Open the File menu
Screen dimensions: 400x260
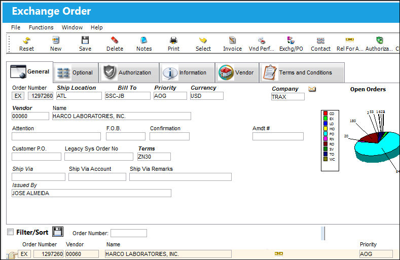click(x=16, y=27)
